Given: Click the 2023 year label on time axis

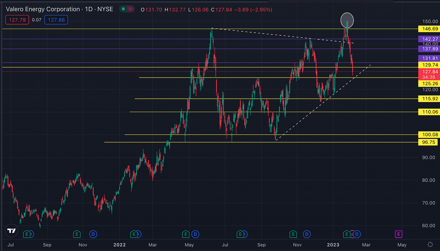Looking at the screenshot, I should (x=333, y=245).
